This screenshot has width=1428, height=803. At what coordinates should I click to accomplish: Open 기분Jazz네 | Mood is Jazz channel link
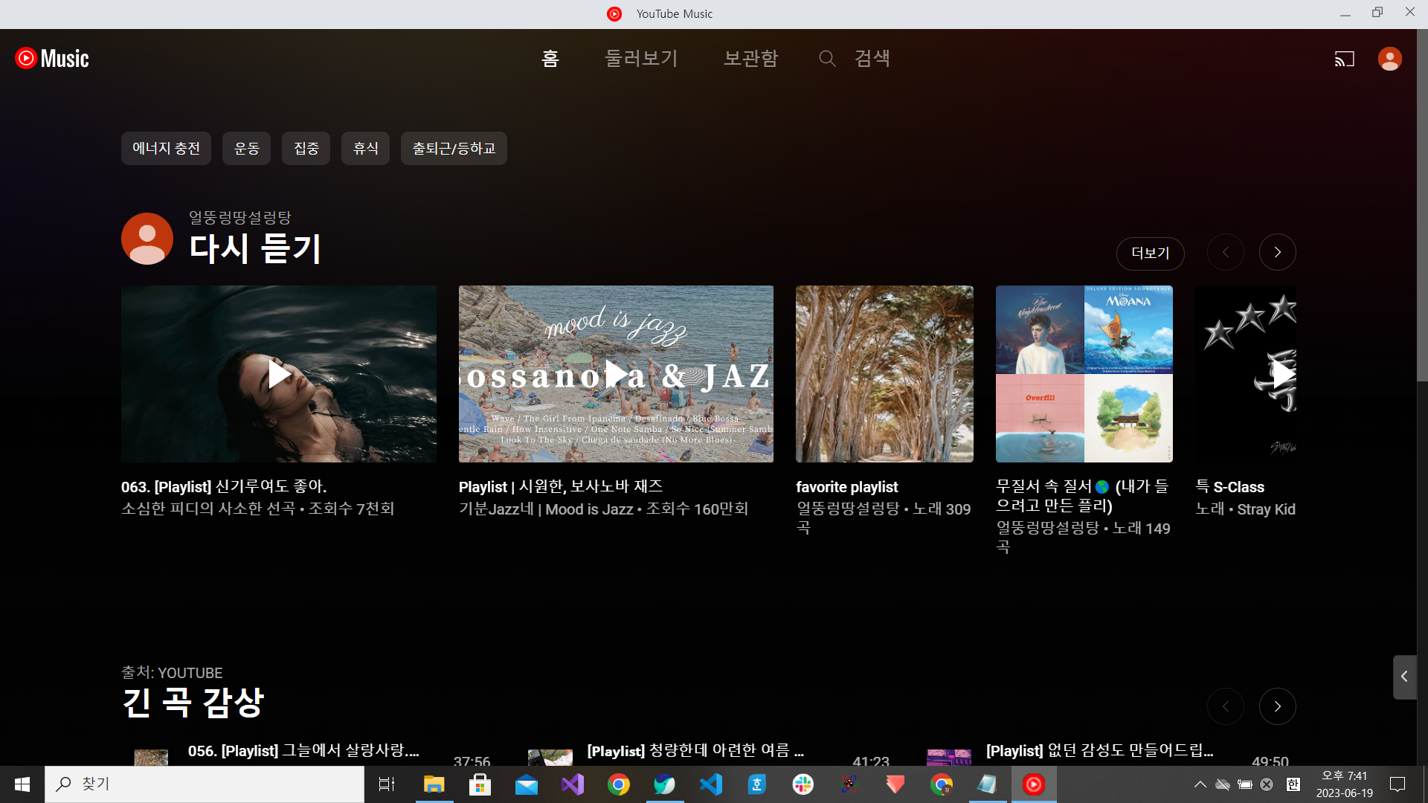coord(546,509)
